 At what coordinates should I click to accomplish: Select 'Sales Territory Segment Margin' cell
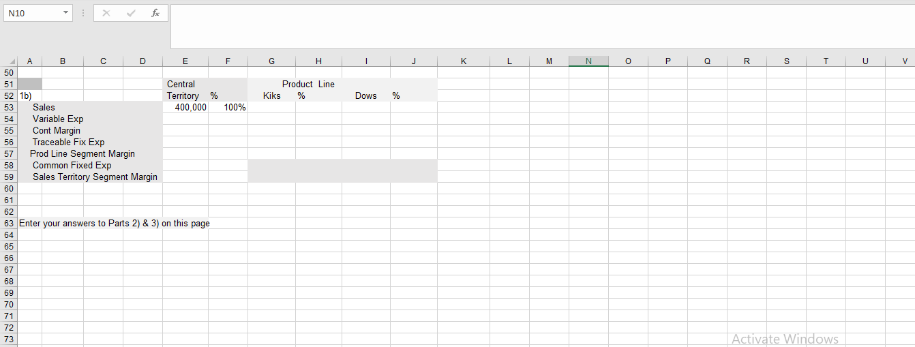pos(95,177)
